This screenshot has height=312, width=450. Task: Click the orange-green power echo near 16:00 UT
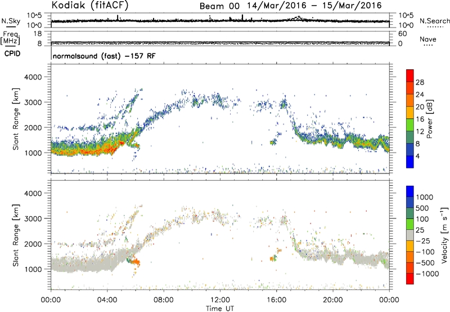coord(273,142)
